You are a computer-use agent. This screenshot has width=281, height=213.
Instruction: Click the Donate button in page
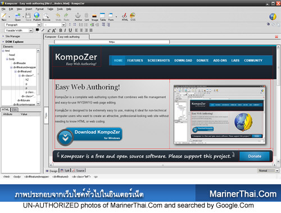coord(255,156)
